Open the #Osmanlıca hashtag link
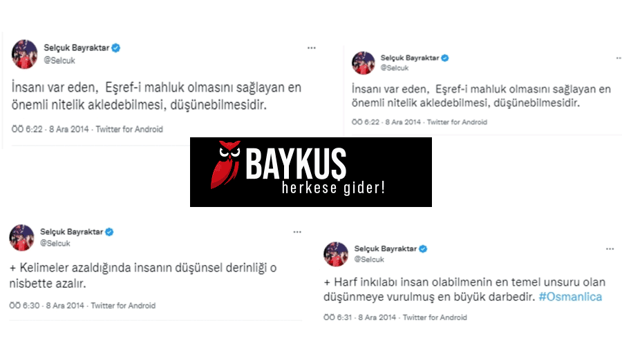 (x=570, y=297)
